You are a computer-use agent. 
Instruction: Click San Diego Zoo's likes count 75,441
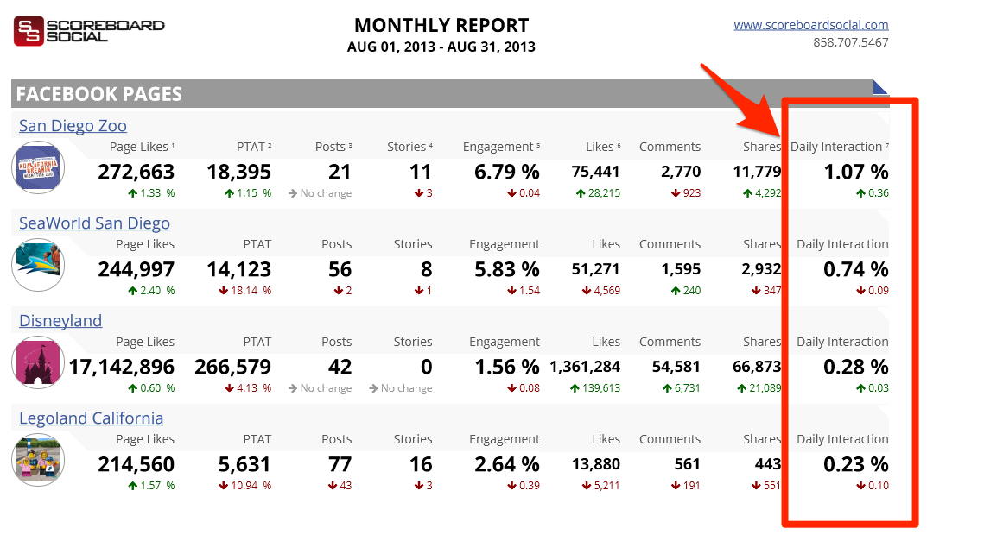(x=595, y=172)
